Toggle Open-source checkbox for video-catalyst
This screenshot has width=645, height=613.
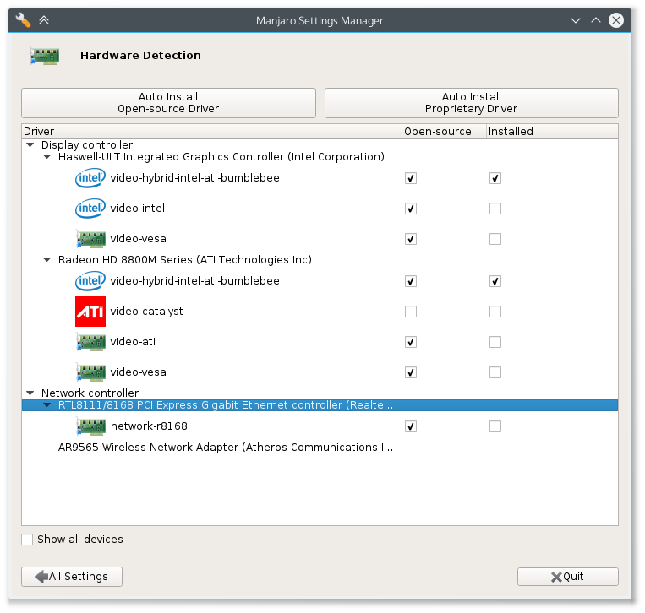pos(411,312)
